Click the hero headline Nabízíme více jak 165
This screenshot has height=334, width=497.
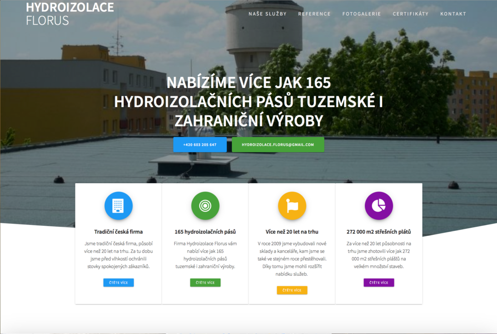248,101
